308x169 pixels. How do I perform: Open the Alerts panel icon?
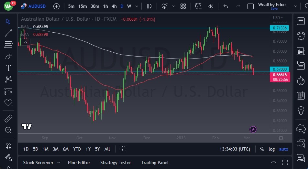[301, 36]
